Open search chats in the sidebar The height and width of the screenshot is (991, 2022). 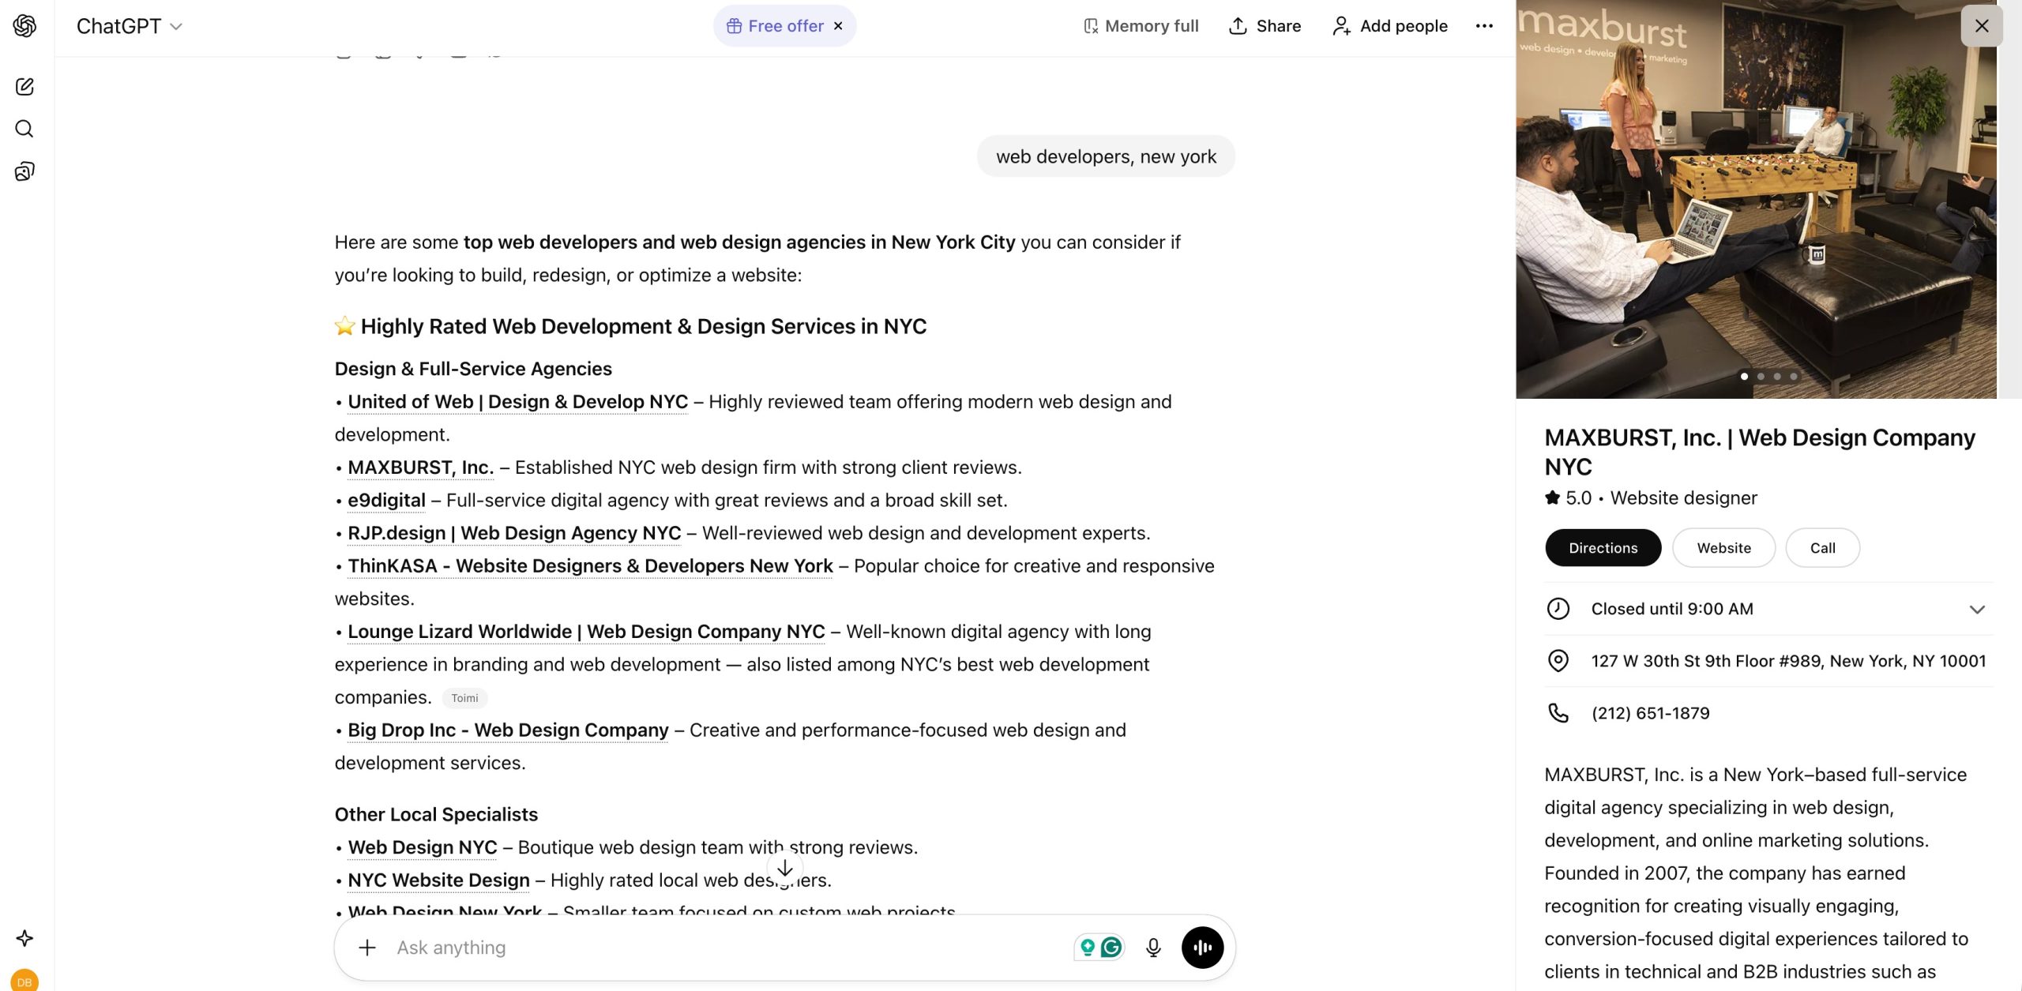point(24,129)
